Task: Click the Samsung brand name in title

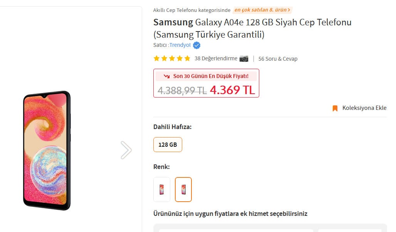Action: (x=173, y=22)
